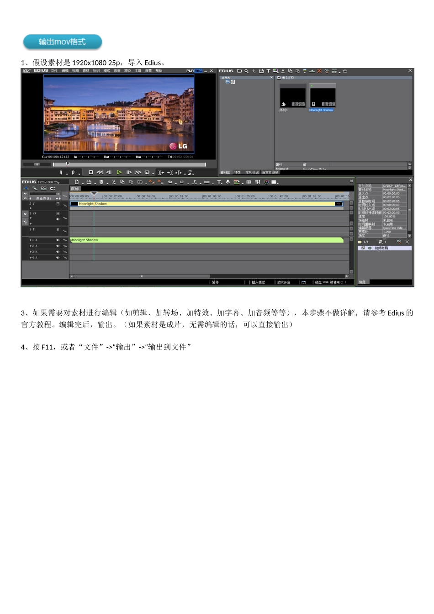Set Out point marker button
The width and height of the screenshot is (434, 614).
pos(73,173)
